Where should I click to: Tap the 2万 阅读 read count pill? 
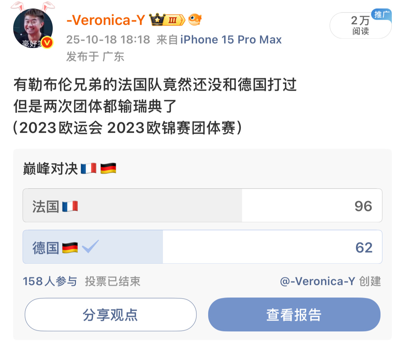[360, 25]
